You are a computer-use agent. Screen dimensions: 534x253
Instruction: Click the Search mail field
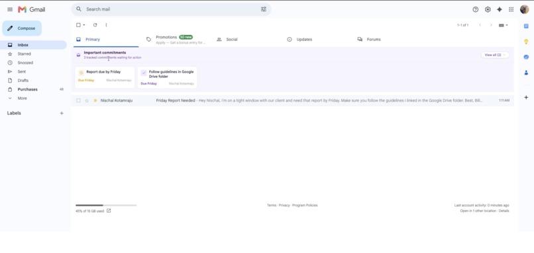tap(172, 9)
